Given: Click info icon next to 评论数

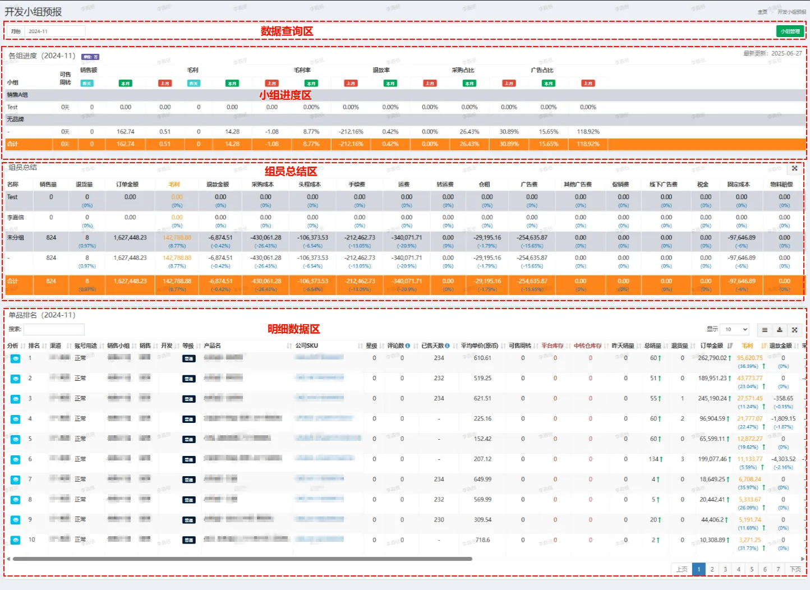Looking at the screenshot, I should (408, 346).
